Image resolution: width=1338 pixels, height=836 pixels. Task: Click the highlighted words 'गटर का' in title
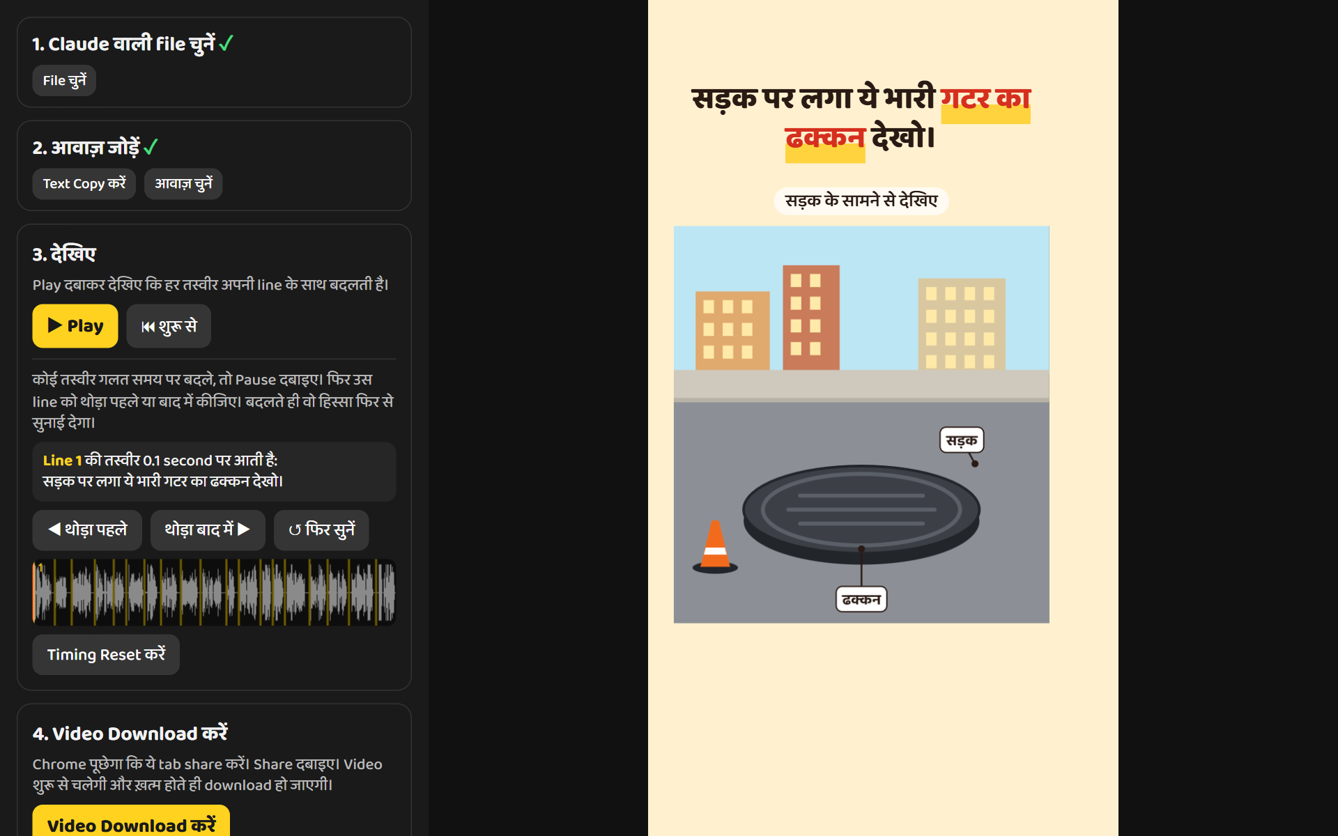click(985, 99)
